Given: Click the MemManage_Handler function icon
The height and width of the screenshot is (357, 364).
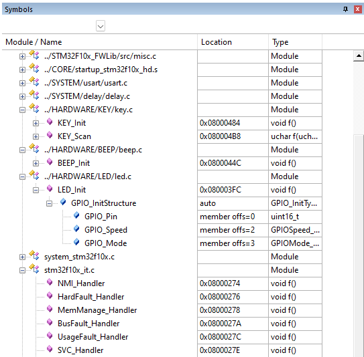Looking at the screenshot, I should click(x=50, y=309).
